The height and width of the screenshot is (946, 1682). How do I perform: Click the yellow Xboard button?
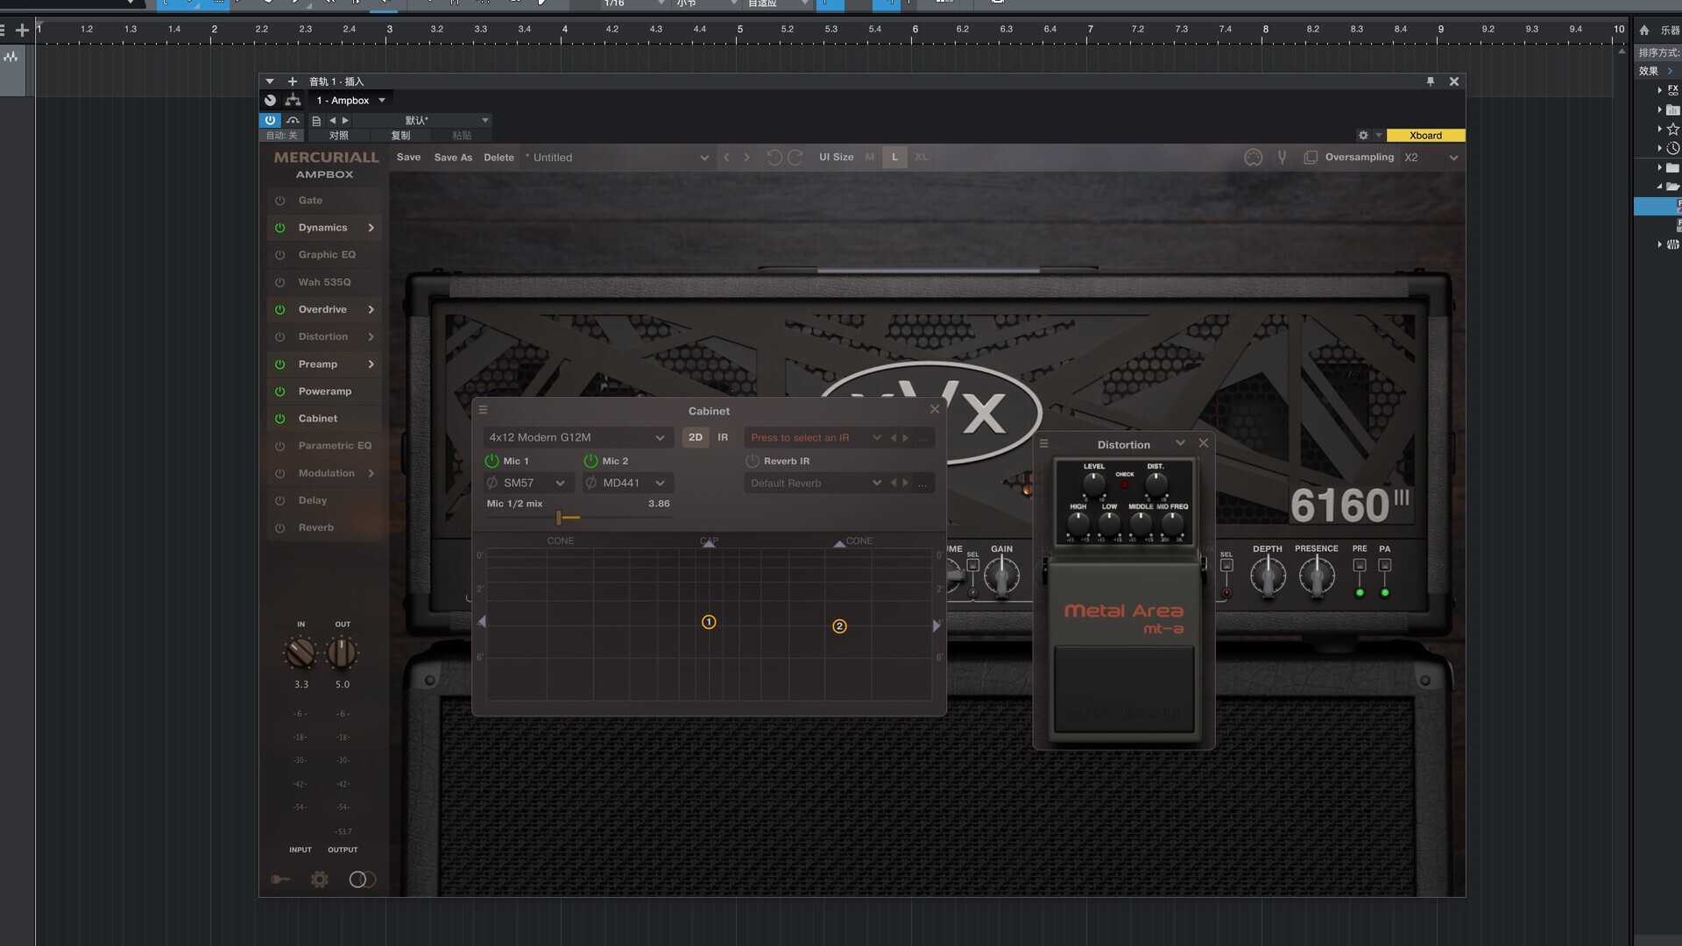(x=1425, y=136)
